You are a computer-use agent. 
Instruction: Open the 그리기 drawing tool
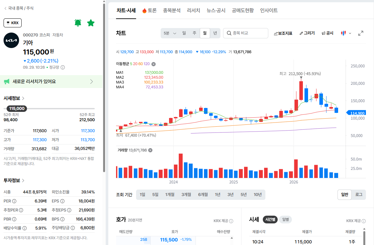point(307,33)
